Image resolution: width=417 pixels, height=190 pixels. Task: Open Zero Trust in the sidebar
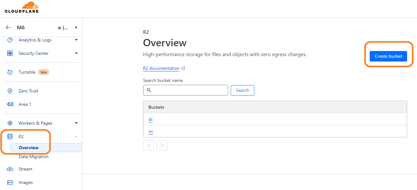[x=28, y=91]
